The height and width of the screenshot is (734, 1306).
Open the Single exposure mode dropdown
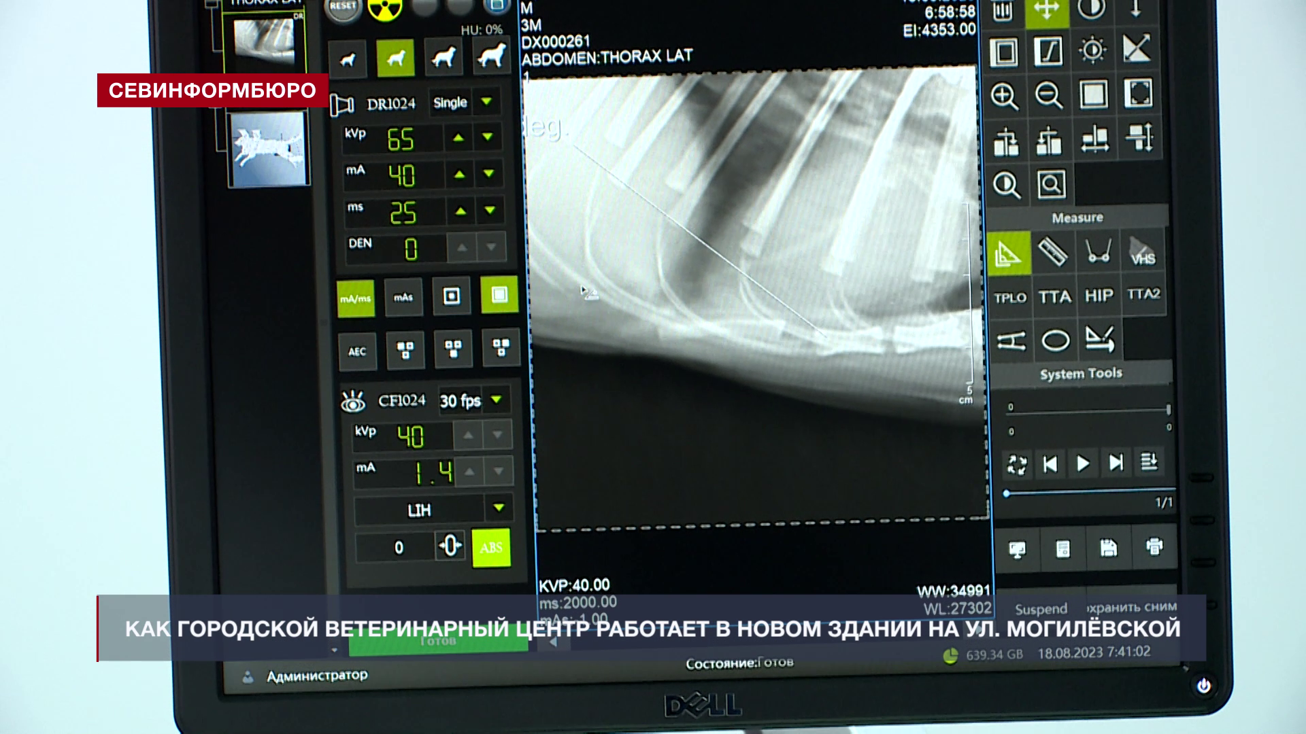click(x=486, y=103)
